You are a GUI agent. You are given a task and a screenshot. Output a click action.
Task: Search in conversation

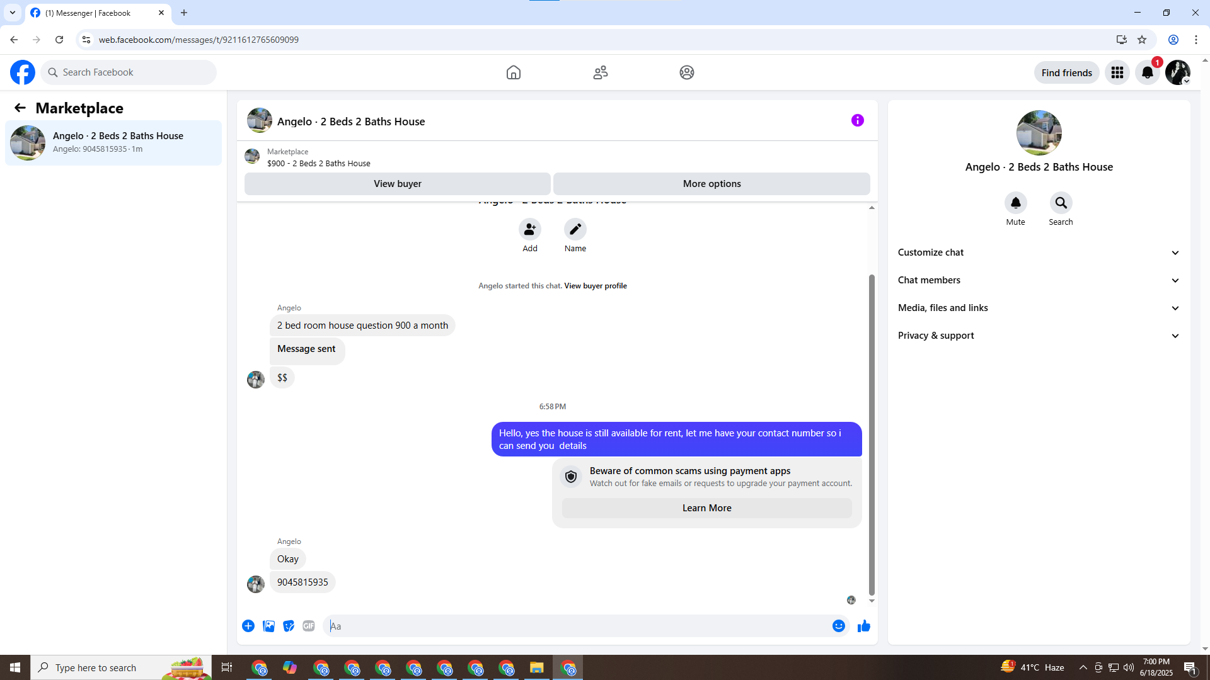pyautogui.click(x=1061, y=203)
